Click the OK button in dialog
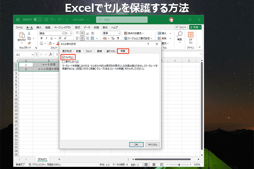This screenshot has height=169, width=254. (136, 144)
